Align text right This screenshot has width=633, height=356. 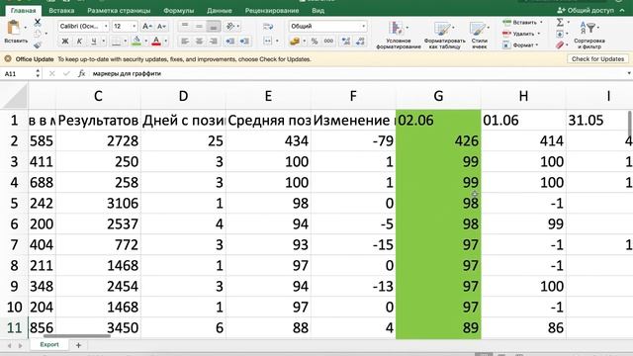[214, 41]
